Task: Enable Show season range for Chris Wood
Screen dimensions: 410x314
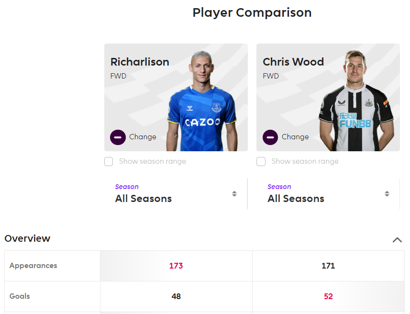Action: point(261,161)
